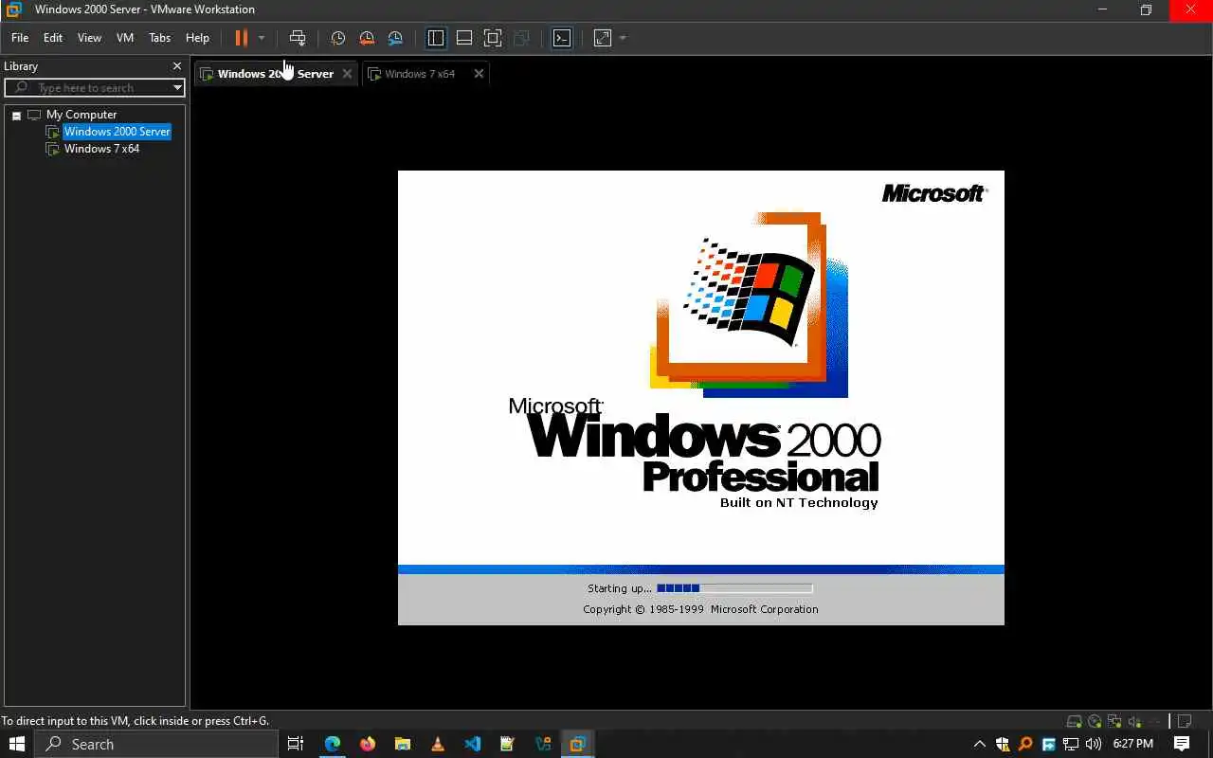The image size is (1213, 758).
Task: Open Notepad++ from the taskbar
Action: (x=507, y=744)
